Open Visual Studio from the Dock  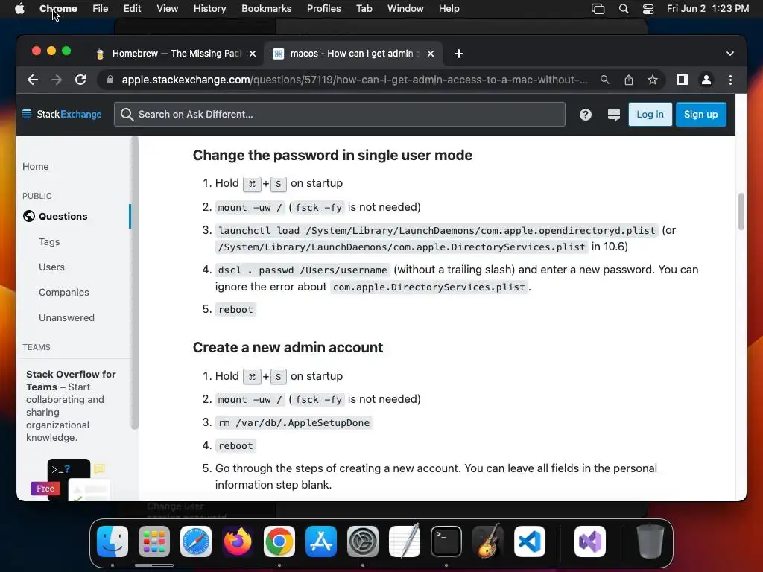coord(590,541)
